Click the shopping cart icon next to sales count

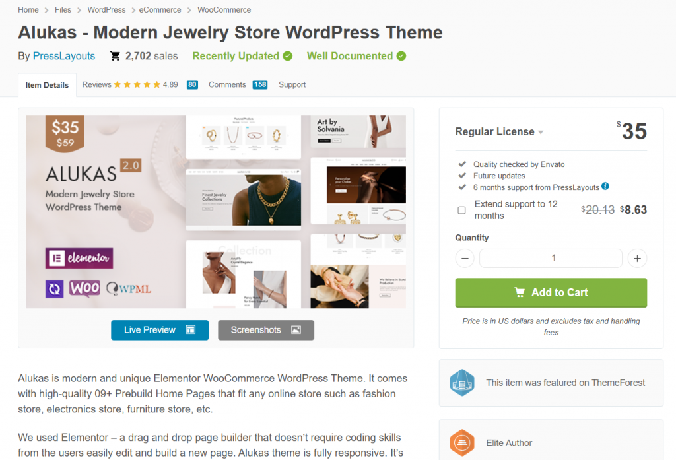point(115,56)
